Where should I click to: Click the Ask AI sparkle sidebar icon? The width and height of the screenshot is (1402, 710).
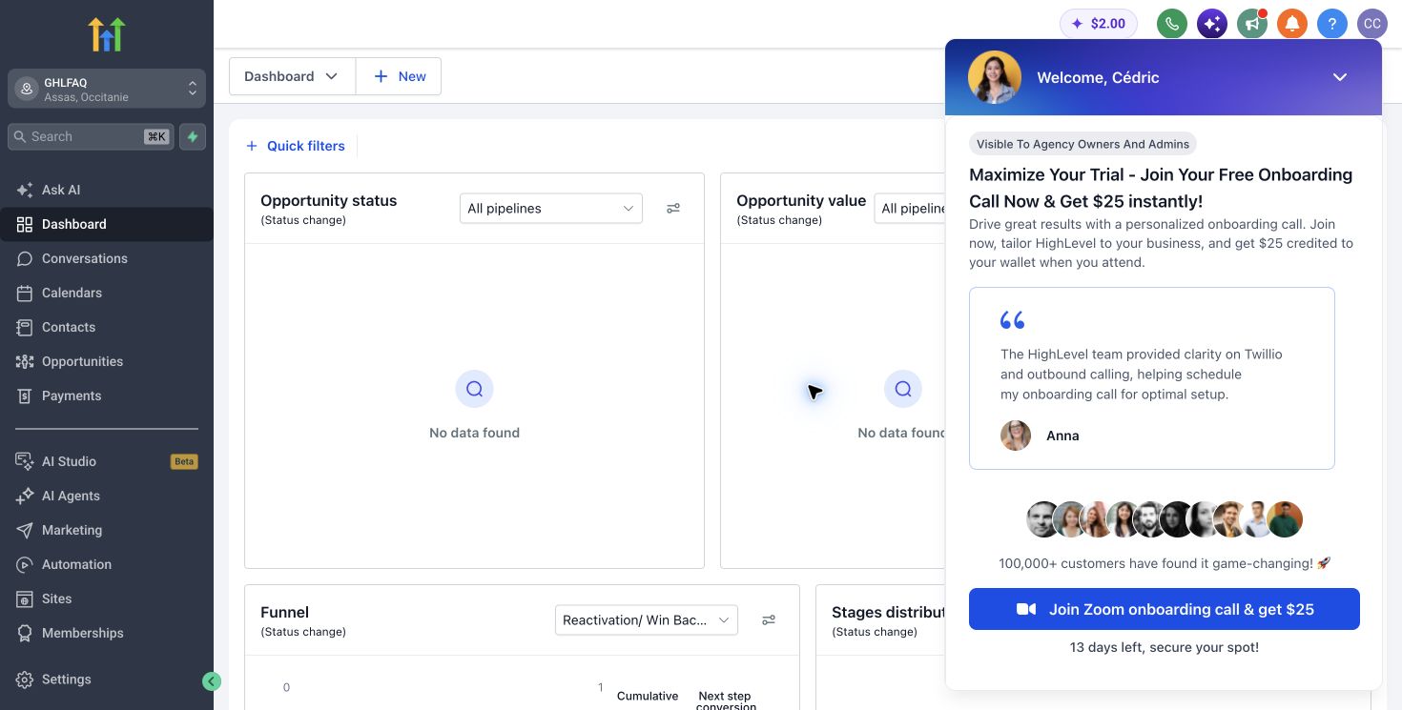point(25,190)
